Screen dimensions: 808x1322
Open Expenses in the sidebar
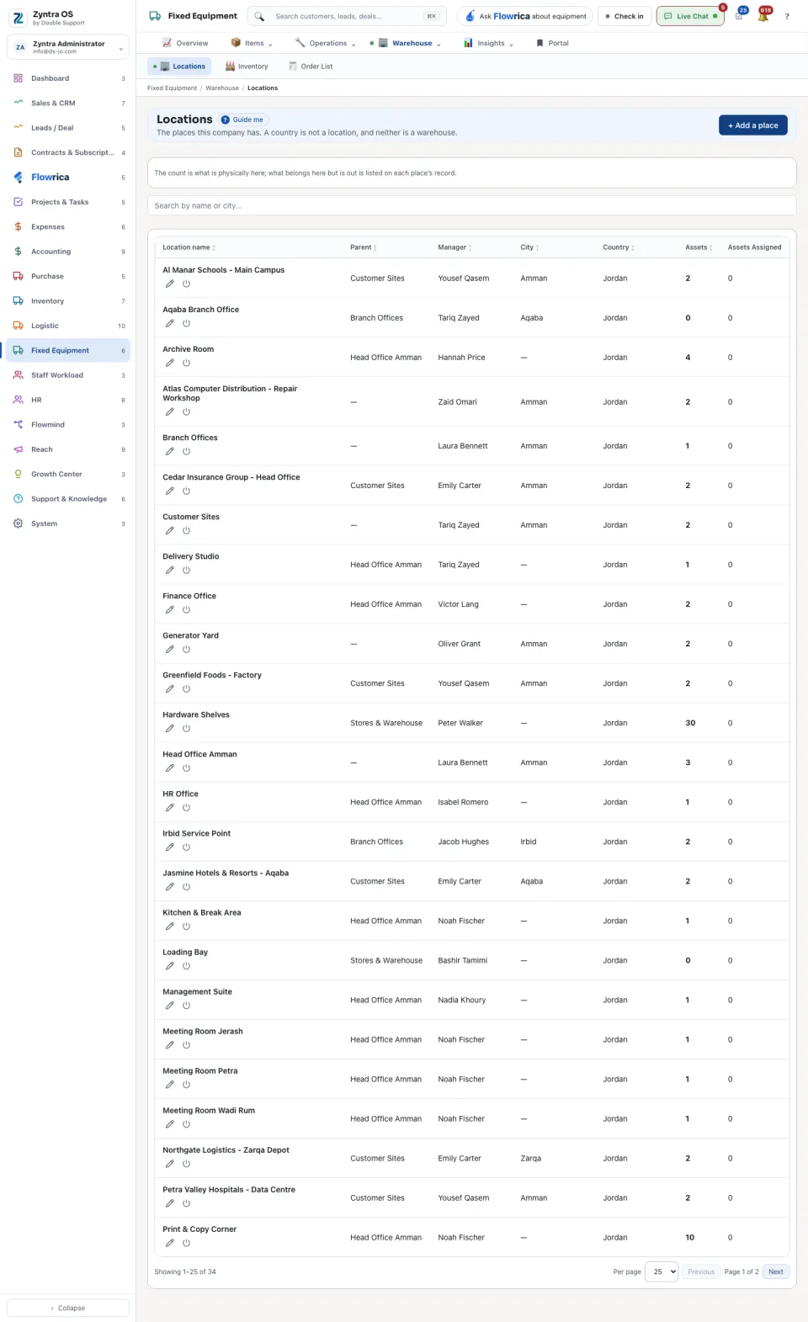coord(67,226)
